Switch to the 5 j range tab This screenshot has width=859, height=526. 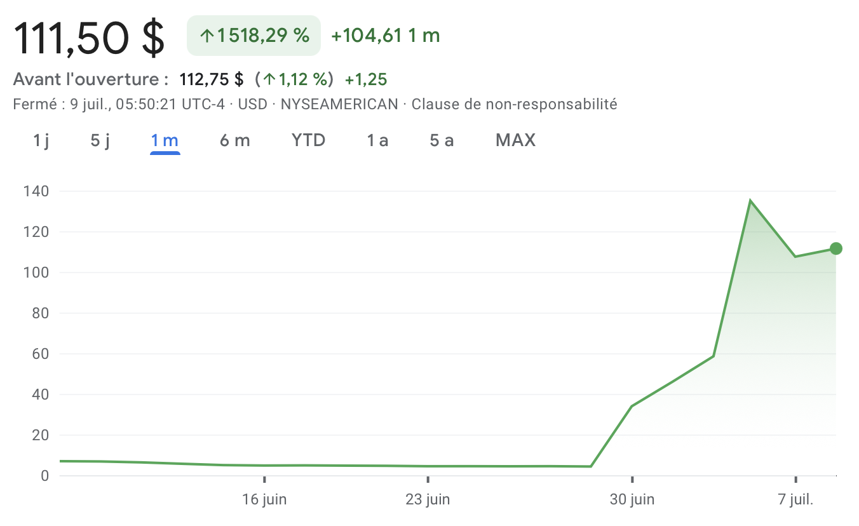click(x=100, y=140)
